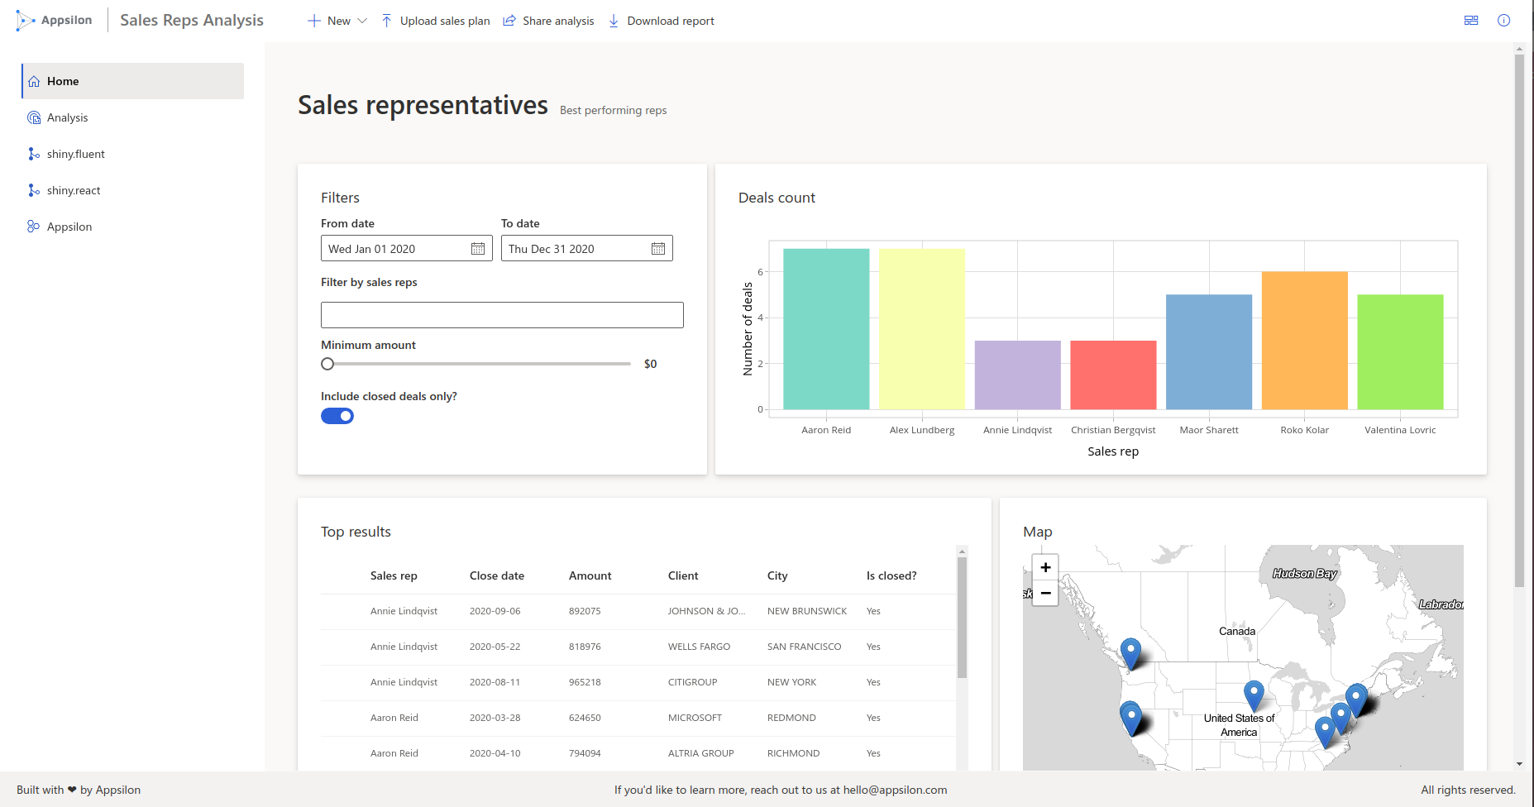The height and width of the screenshot is (807, 1534).
Task: Click the Appsilon logo top left
Action: pos(54,20)
